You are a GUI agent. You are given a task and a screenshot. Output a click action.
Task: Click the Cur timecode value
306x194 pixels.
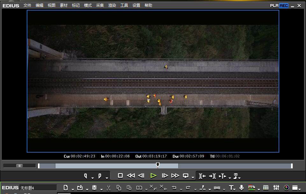[83, 156]
